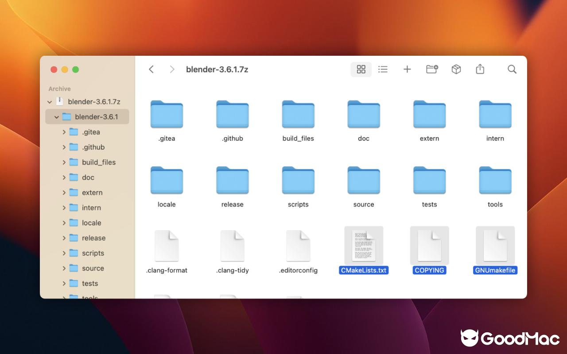Collapse the blender-3.6.1.7z archive entry

[50, 101]
